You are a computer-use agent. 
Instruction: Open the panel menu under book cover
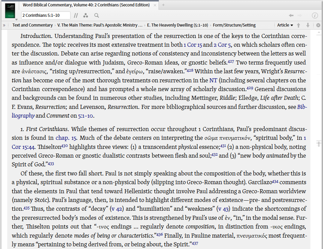[16, 19]
